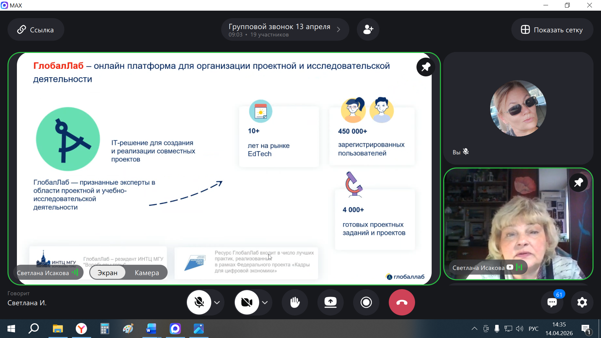601x338 pixels.
Task: Expand microphone options arrow
Action: pos(217,303)
